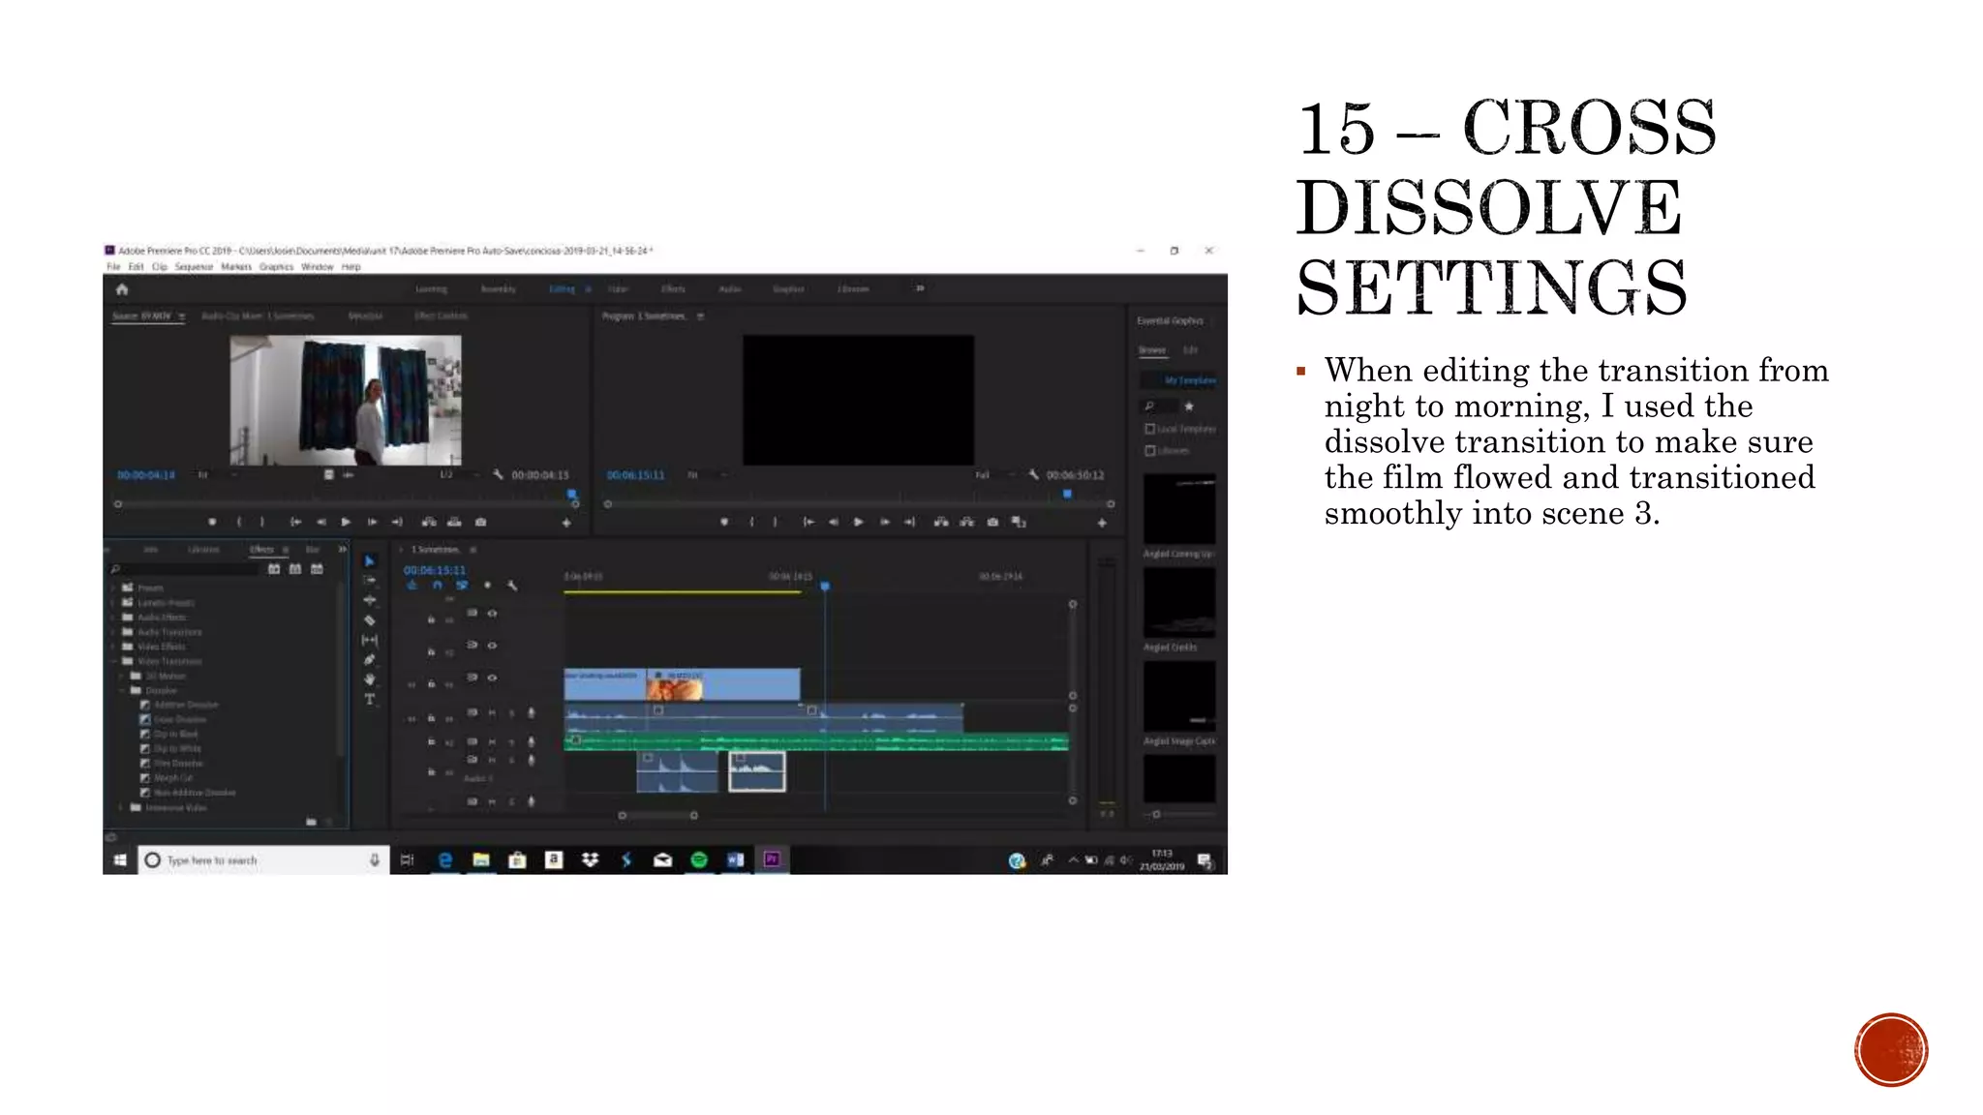The height and width of the screenshot is (1115, 1983).
Task: Select the Selection arrow tool
Action: click(x=369, y=561)
